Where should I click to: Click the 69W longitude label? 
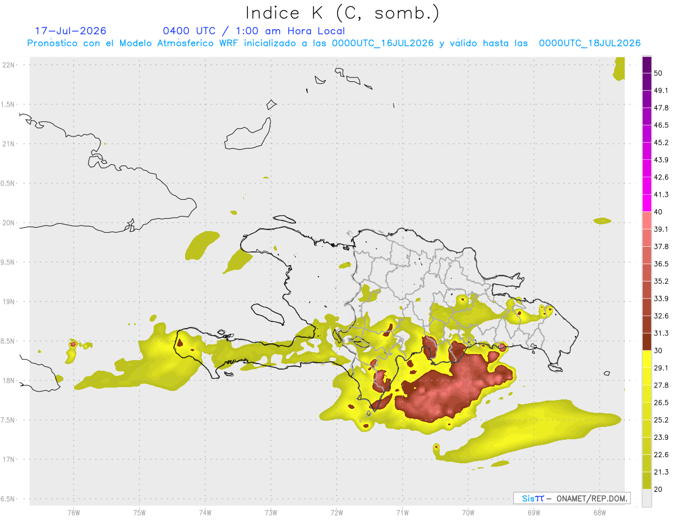533,513
